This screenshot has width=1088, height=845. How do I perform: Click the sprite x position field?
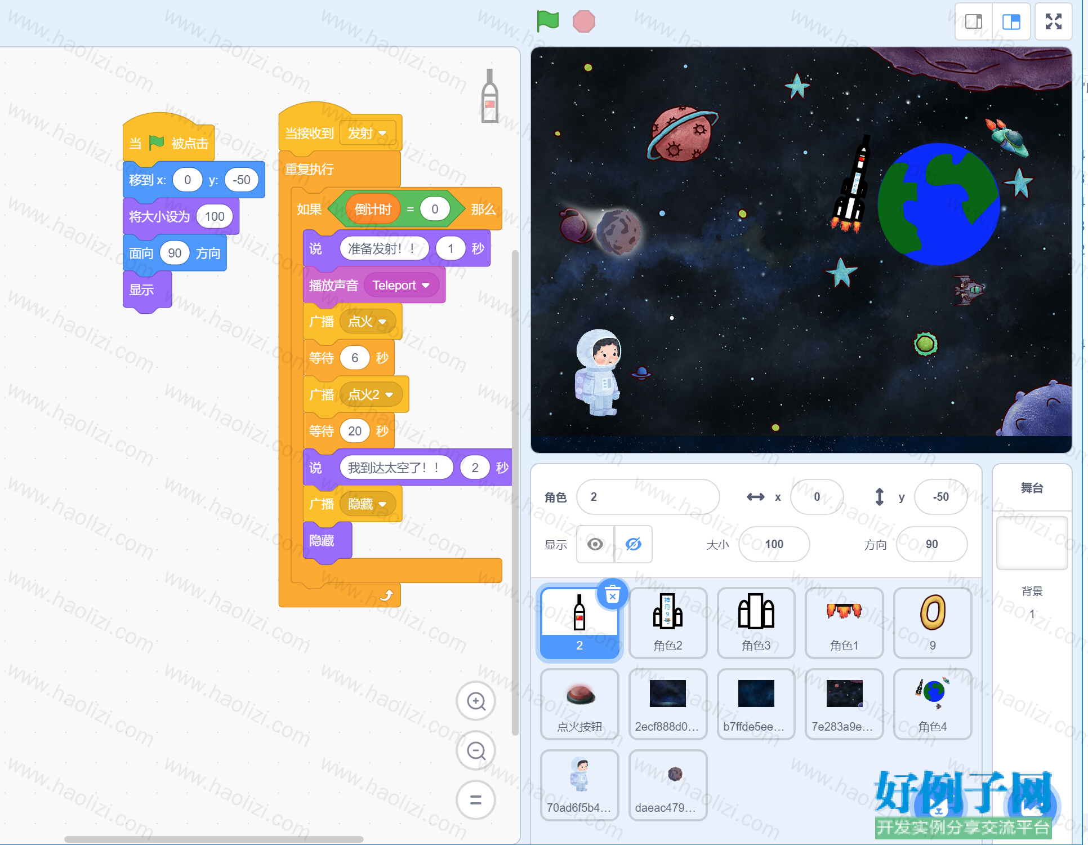817,497
